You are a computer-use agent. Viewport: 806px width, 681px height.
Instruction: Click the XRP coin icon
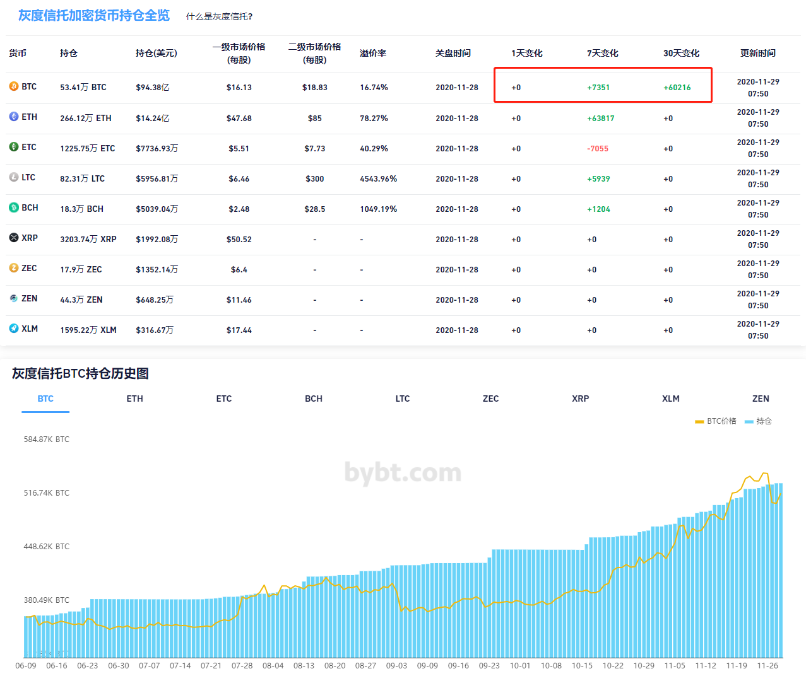pyautogui.click(x=14, y=238)
